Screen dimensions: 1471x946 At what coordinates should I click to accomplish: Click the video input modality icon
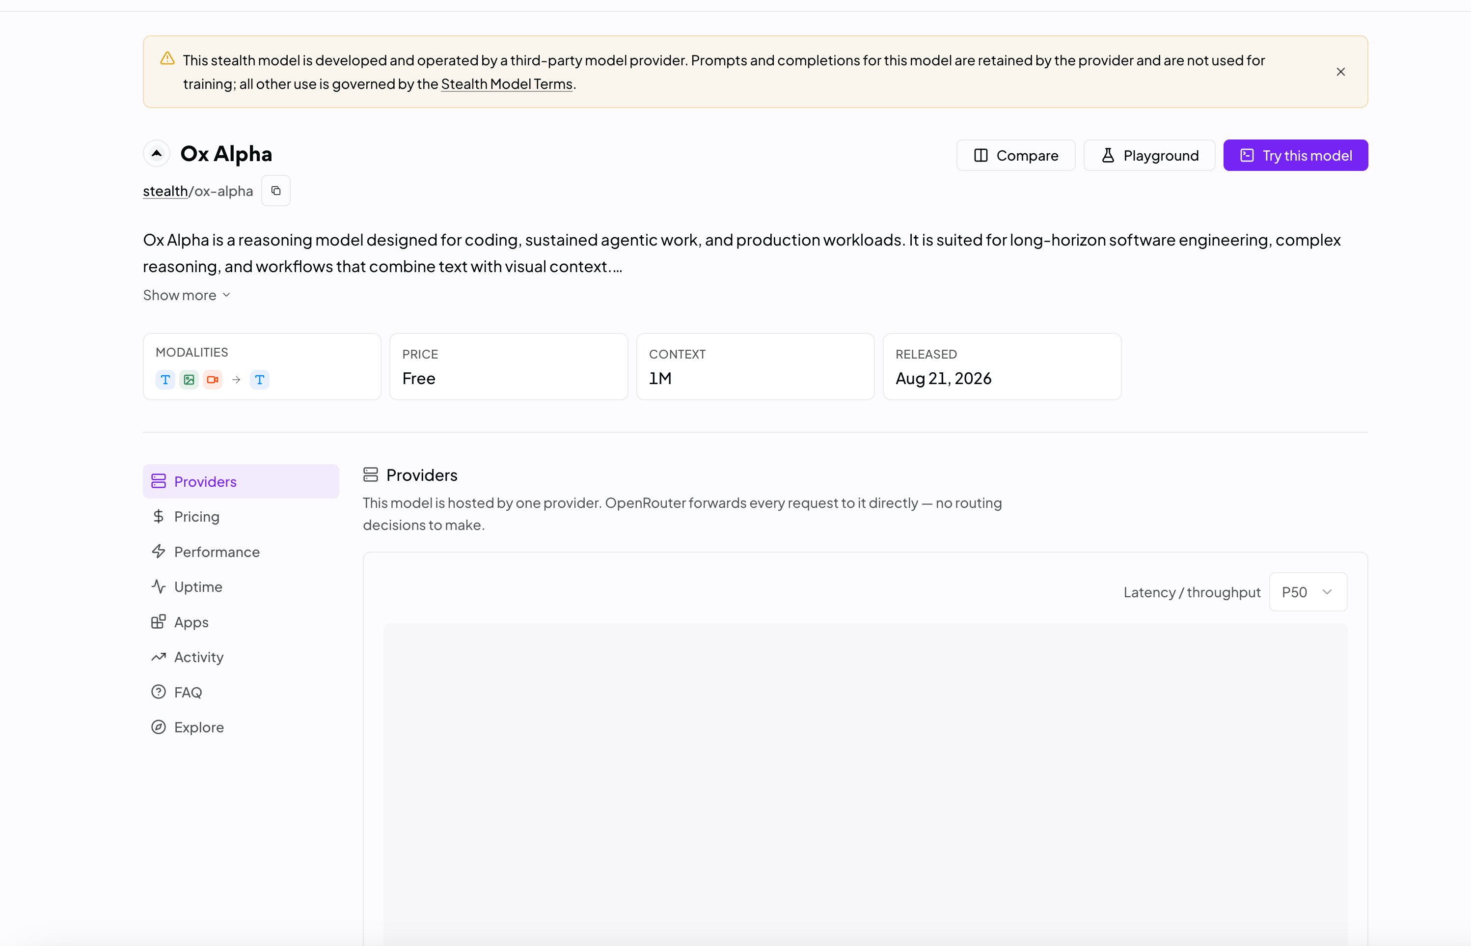point(213,380)
